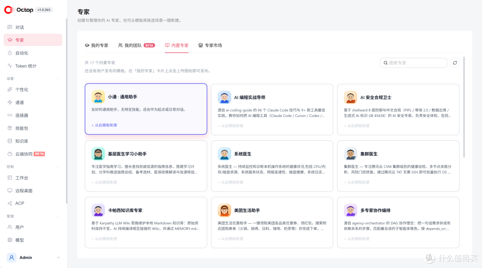Click the 系统医生 card title
This screenshot has height=268, width=482.
coord(243,154)
